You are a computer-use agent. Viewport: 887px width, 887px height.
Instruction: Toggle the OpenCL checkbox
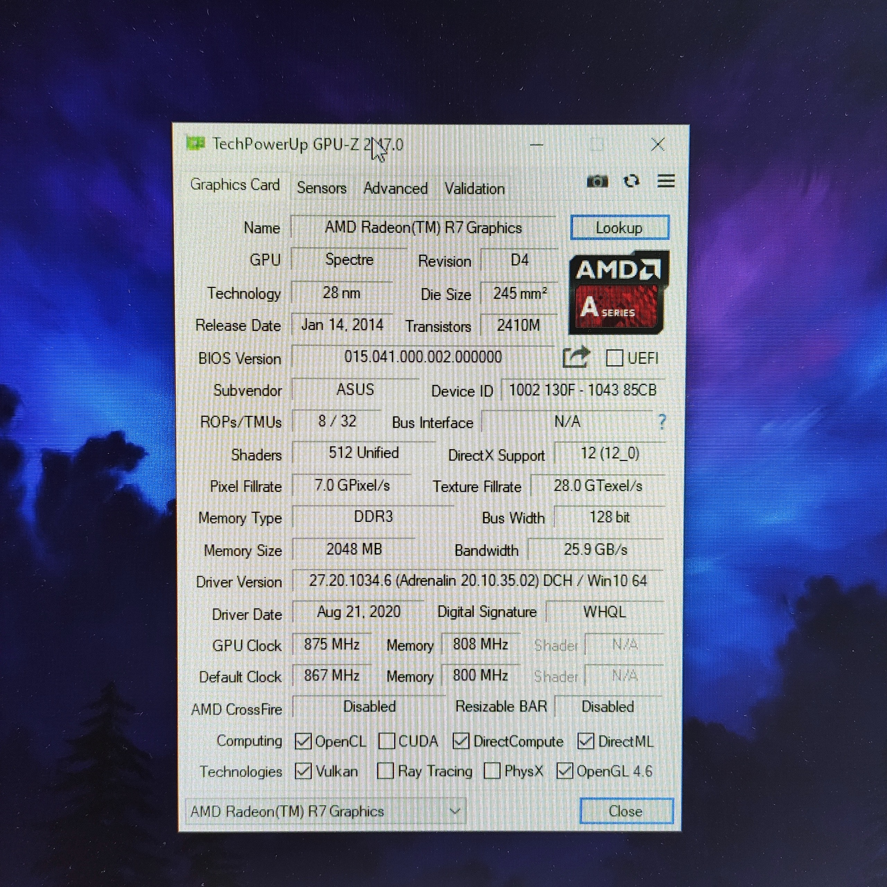click(x=302, y=741)
